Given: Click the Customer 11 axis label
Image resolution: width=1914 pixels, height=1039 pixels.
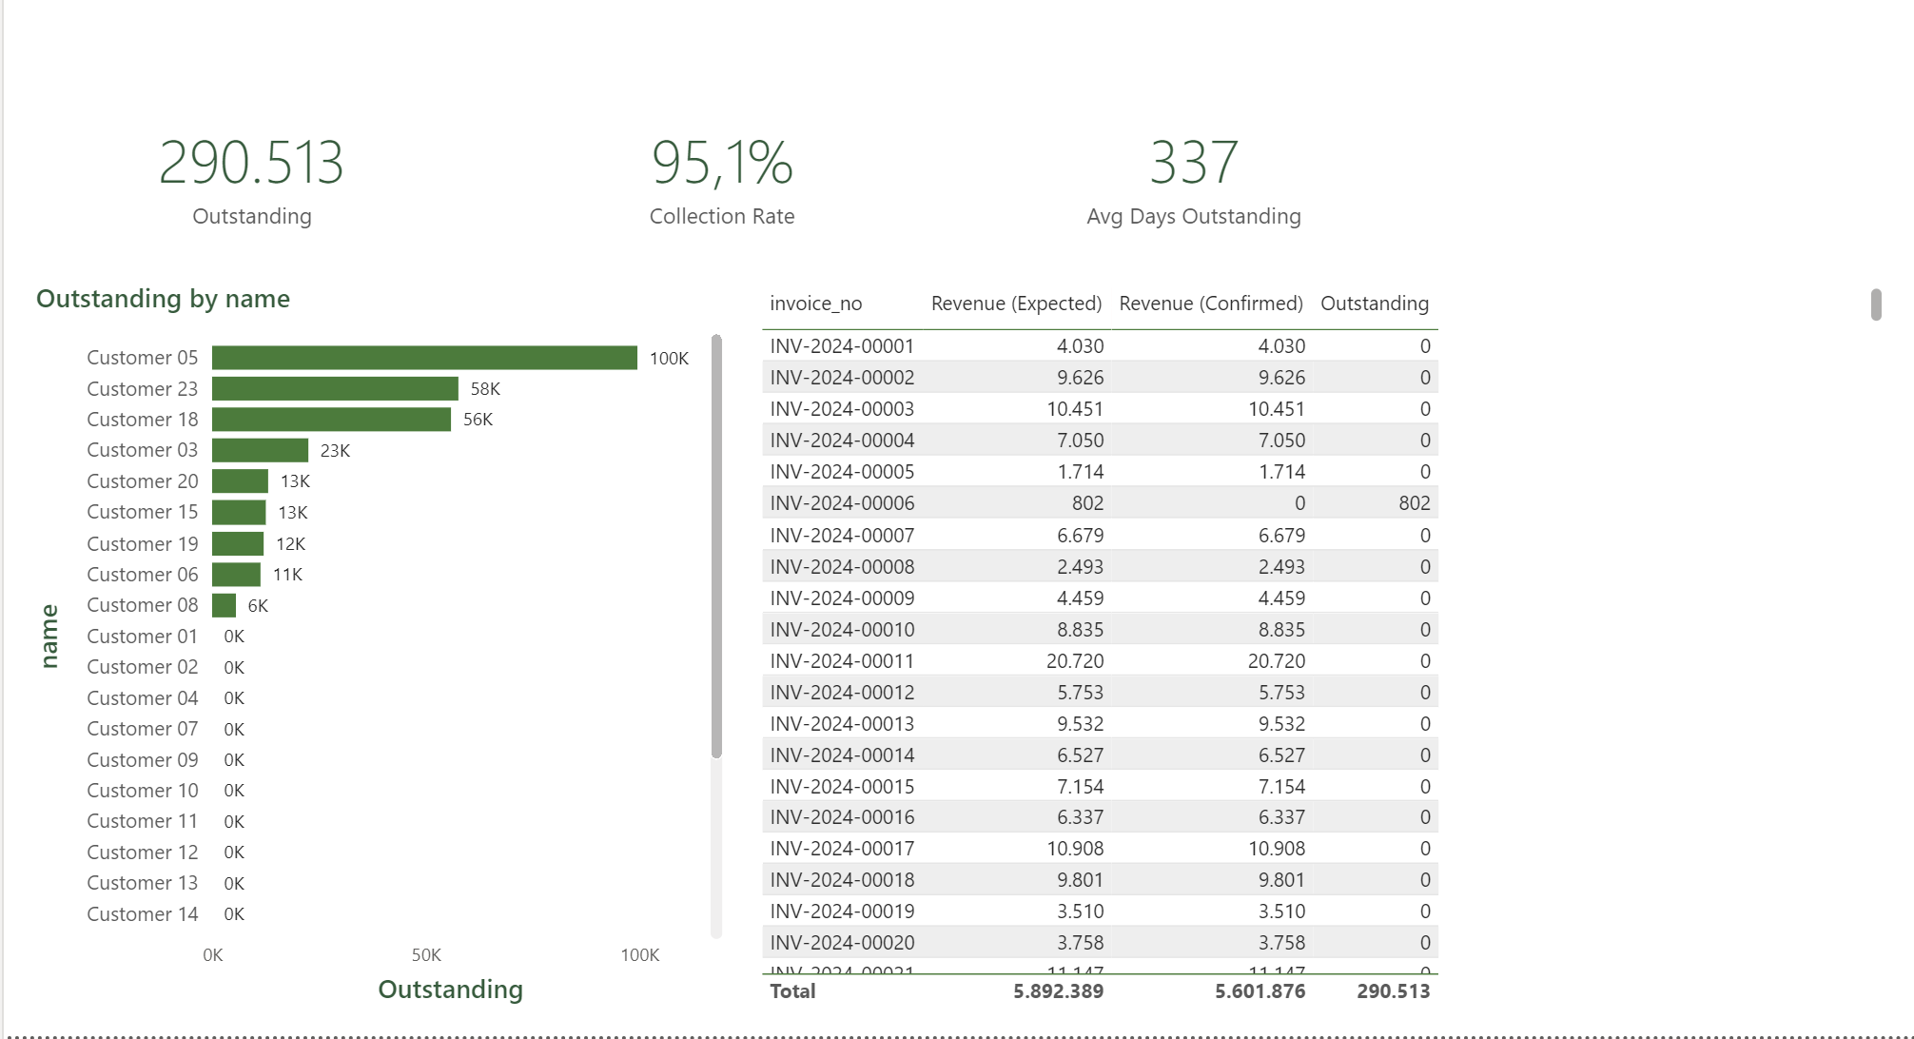Looking at the screenshot, I should pos(143,821).
